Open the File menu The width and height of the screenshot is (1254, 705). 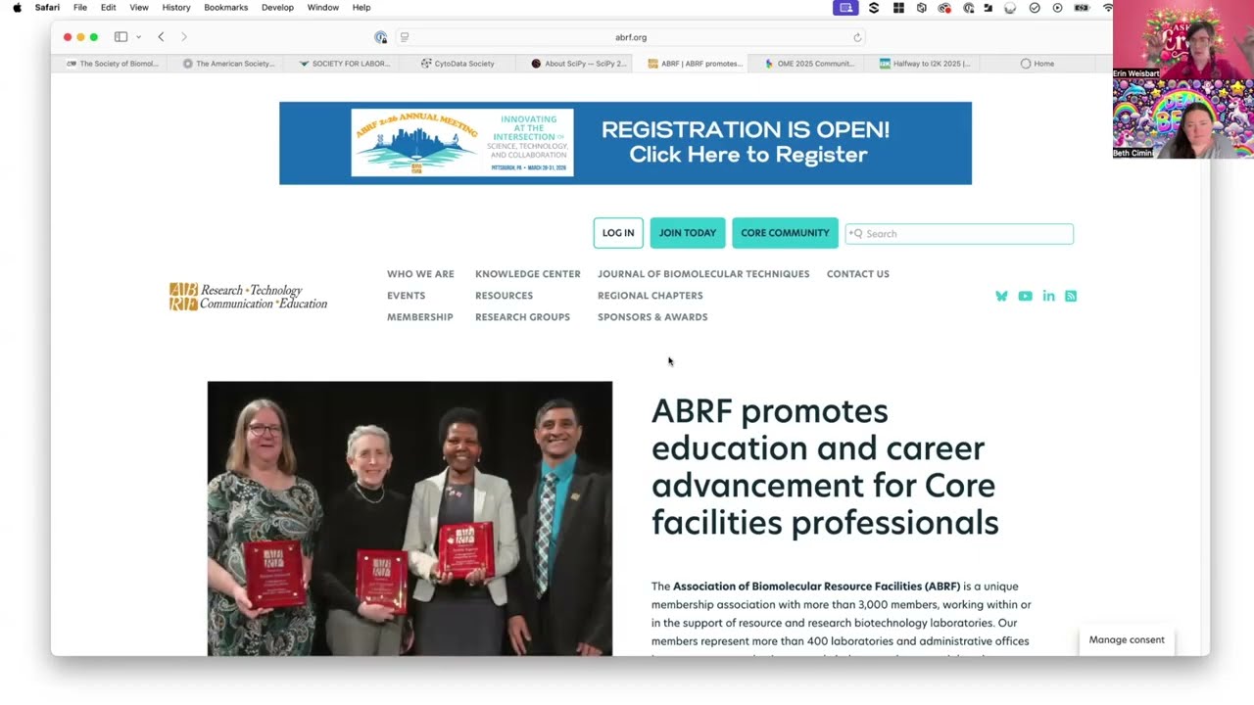pos(80,8)
